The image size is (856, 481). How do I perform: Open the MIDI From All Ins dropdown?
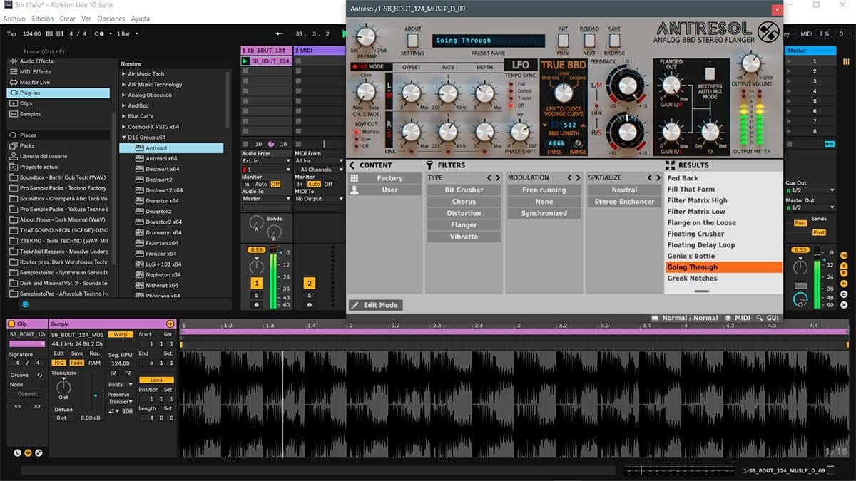click(319, 161)
